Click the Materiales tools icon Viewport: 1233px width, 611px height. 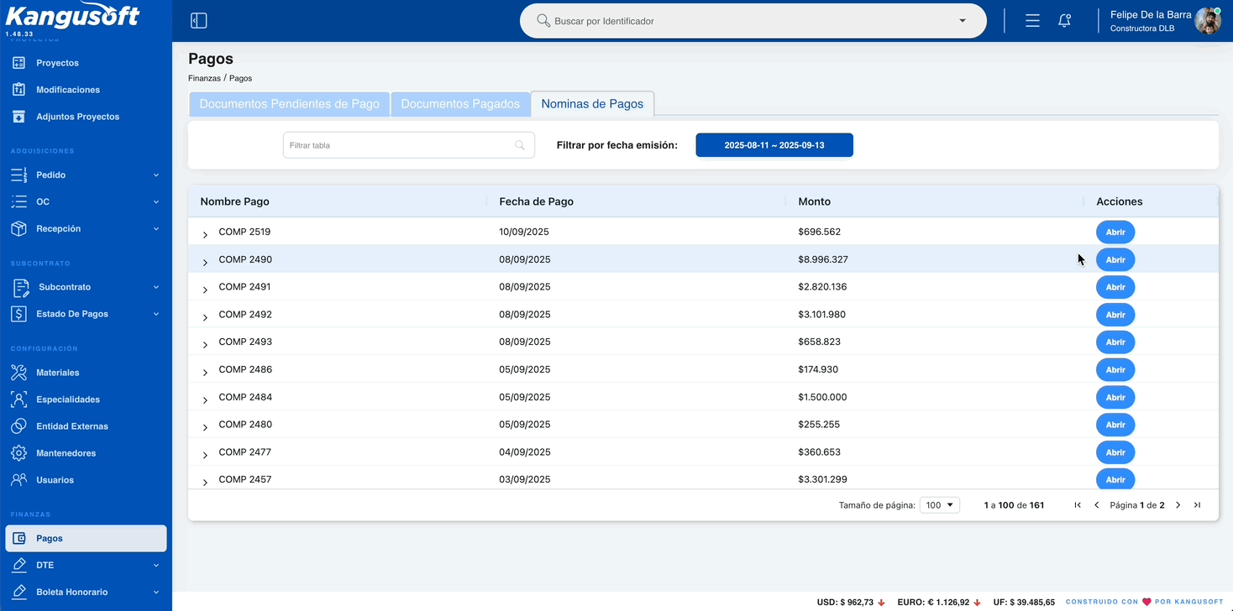click(18, 373)
